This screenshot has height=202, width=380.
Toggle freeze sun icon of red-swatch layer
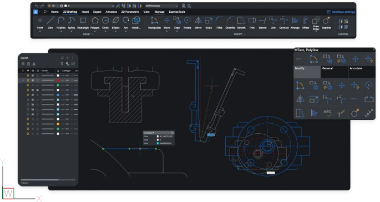click(x=33, y=80)
